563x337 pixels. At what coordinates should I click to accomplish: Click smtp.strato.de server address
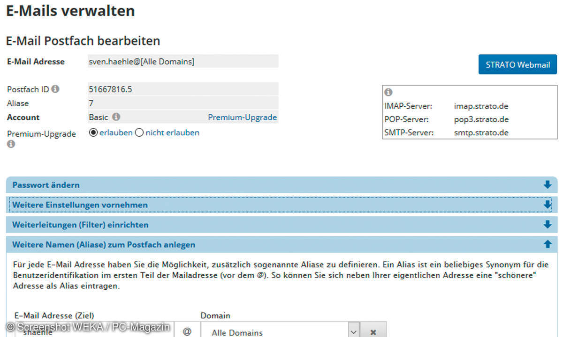pos(481,132)
